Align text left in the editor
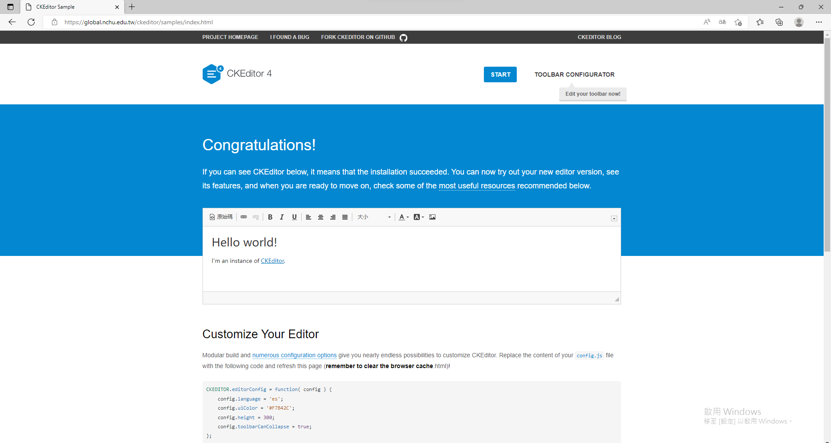 pyautogui.click(x=309, y=217)
